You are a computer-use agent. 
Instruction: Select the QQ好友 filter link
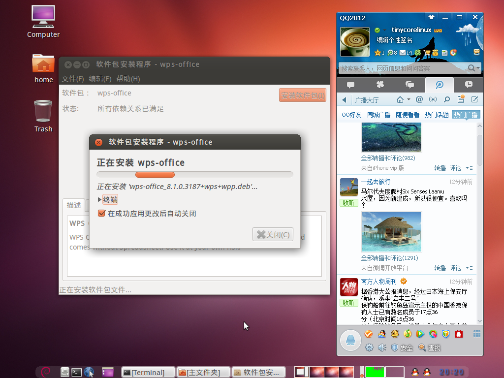pos(351,115)
